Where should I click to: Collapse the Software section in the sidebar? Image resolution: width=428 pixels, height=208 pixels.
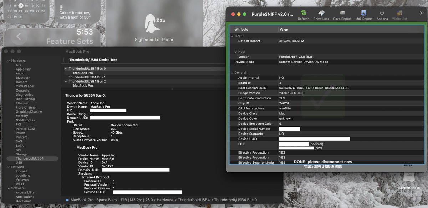pos(9,188)
